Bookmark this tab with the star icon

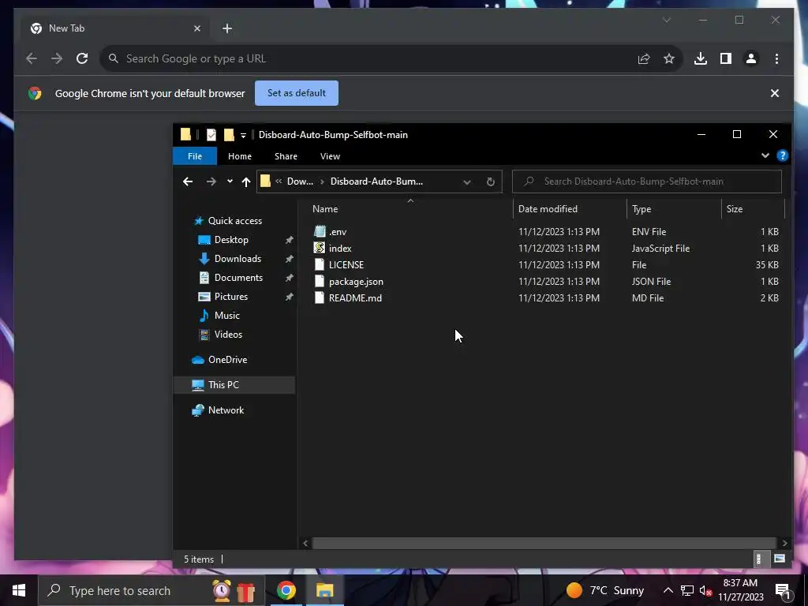[x=669, y=58]
